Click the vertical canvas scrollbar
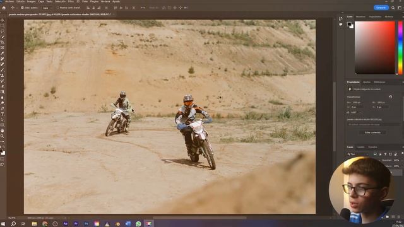The image size is (404, 227). tap(335, 117)
